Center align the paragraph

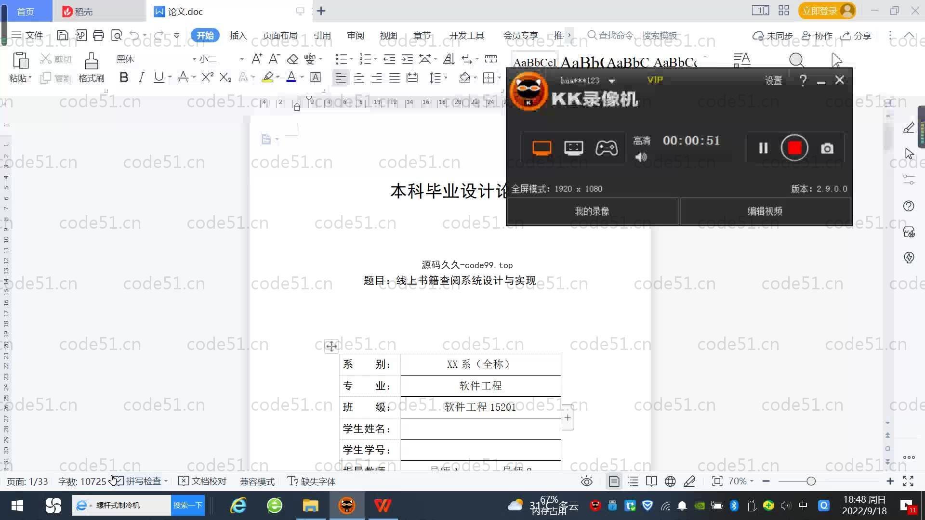point(359,78)
